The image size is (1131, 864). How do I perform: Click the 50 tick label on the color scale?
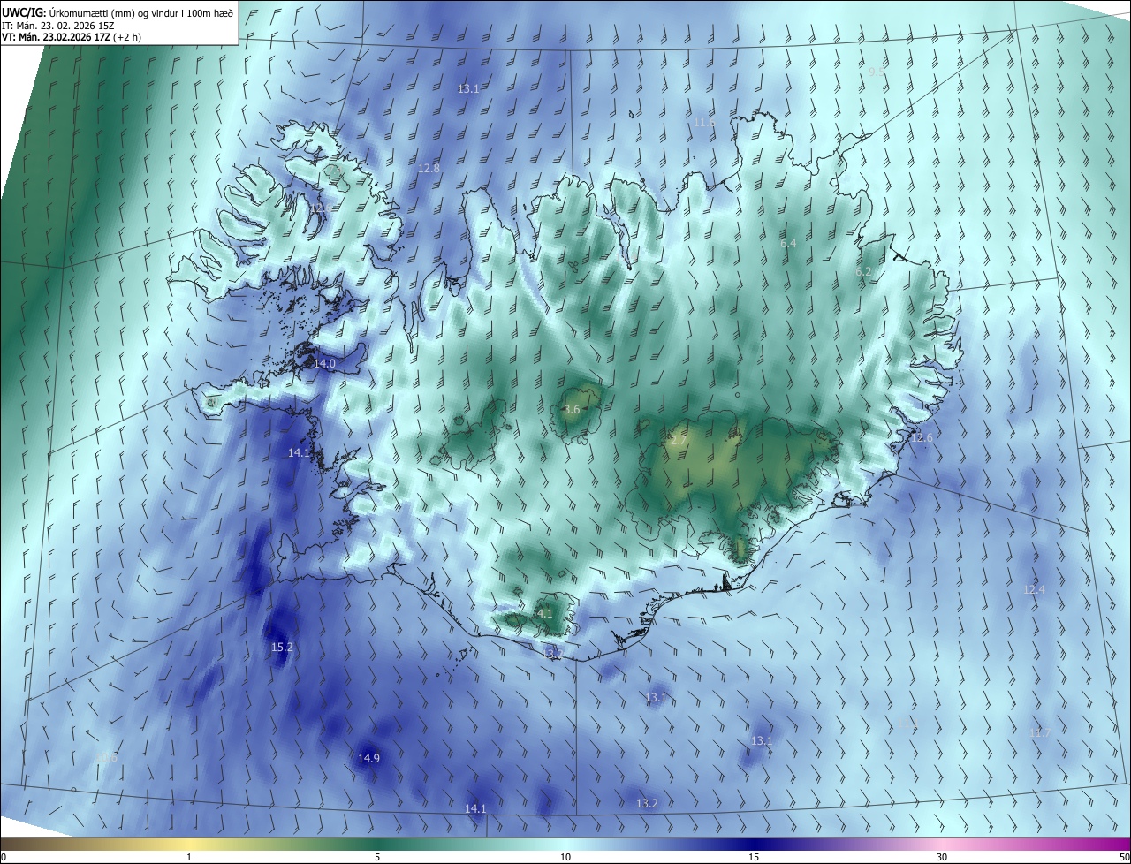[1124, 858]
